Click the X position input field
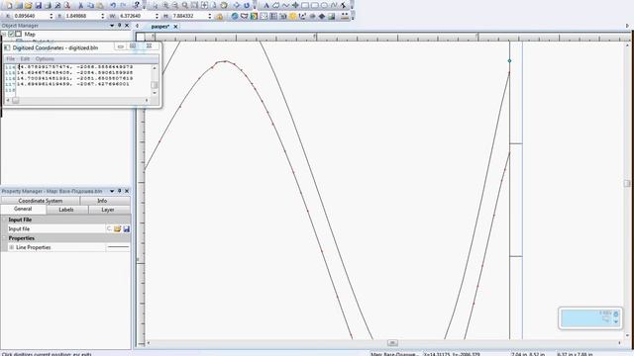The image size is (634, 356). pos(31,16)
